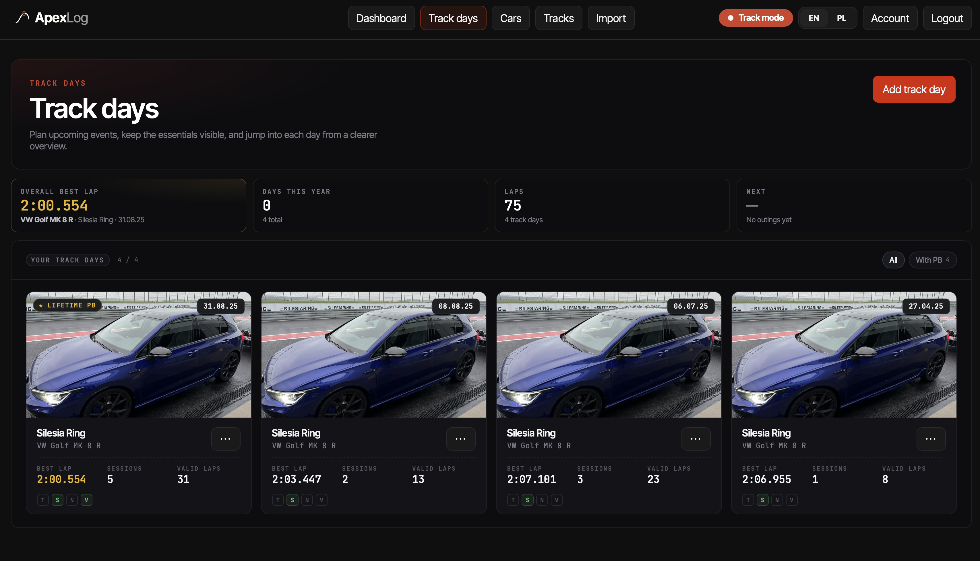Click the valid laps 31 value

183,479
